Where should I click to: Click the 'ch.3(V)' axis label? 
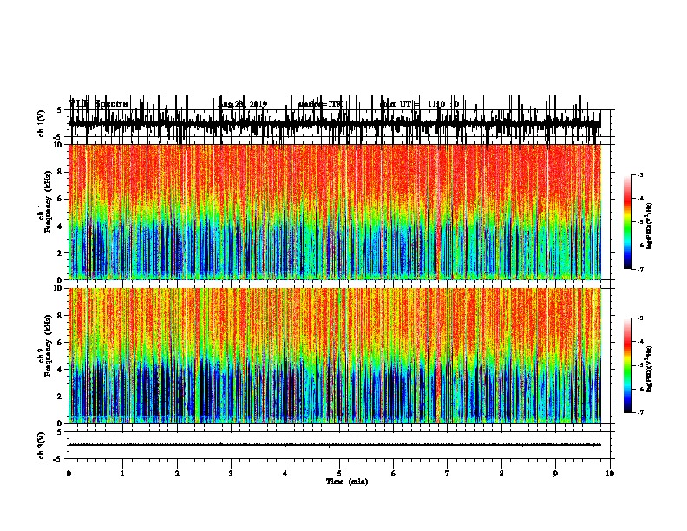[x=42, y=445]
